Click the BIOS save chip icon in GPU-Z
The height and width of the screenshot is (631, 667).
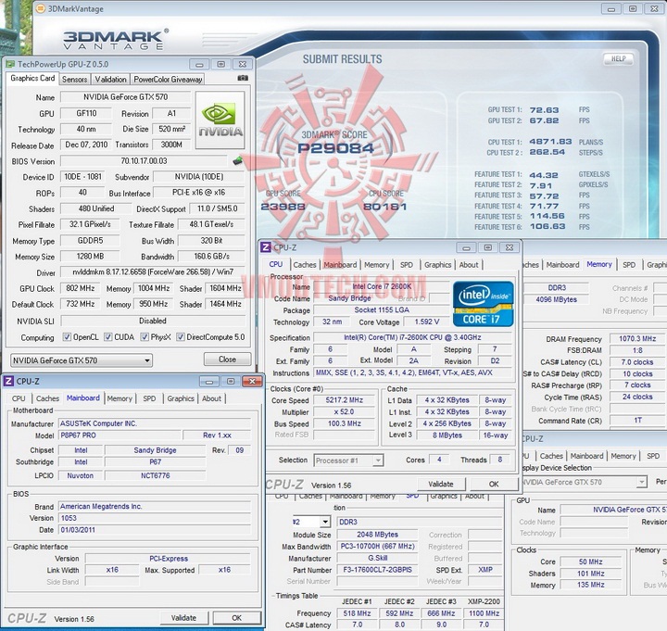click(x=238, y=161)
